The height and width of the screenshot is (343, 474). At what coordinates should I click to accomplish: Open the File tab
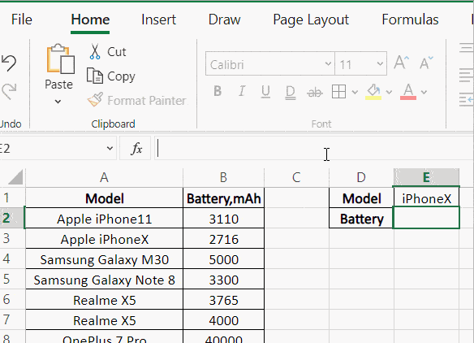[22, 20]
